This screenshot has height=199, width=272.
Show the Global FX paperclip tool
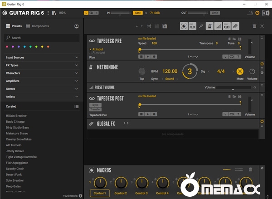click(236, 26)
